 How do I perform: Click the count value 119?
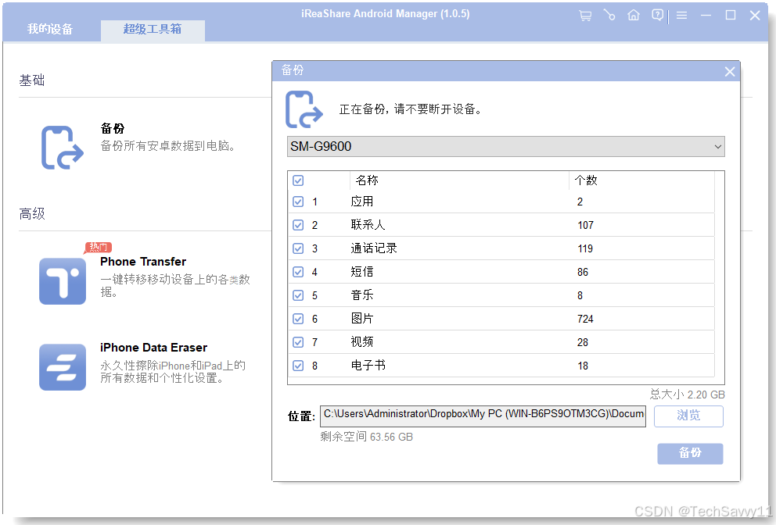tap(585, 248)
